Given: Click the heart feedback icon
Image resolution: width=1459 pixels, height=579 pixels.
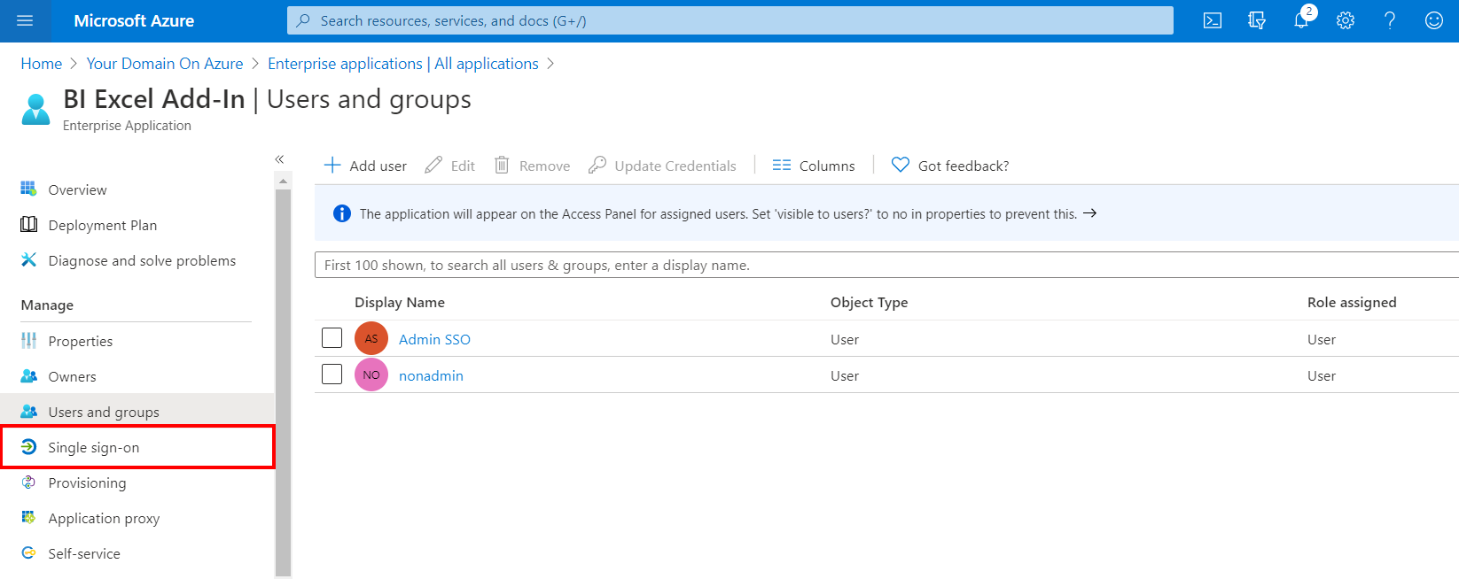Looking at the screenshot, I should [901, 165].
